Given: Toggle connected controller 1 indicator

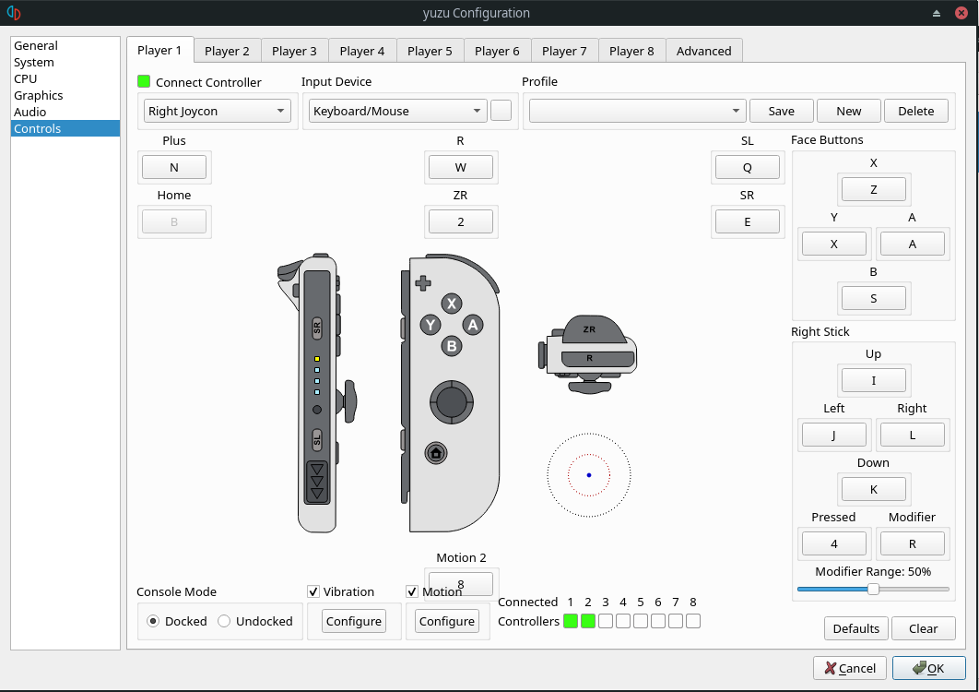Looking at the screenshot, I should pos(571,621).
